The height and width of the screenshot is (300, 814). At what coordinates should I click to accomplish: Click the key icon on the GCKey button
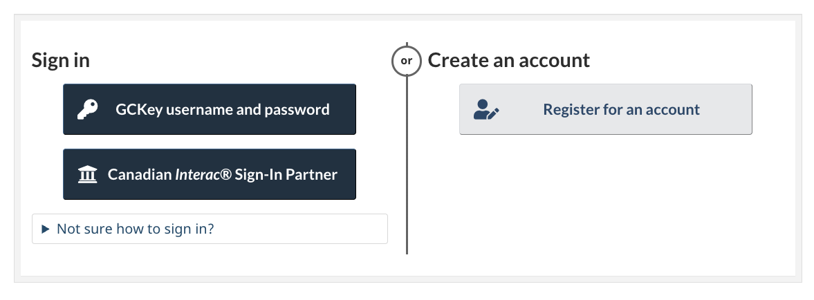(x=87, y=109)
